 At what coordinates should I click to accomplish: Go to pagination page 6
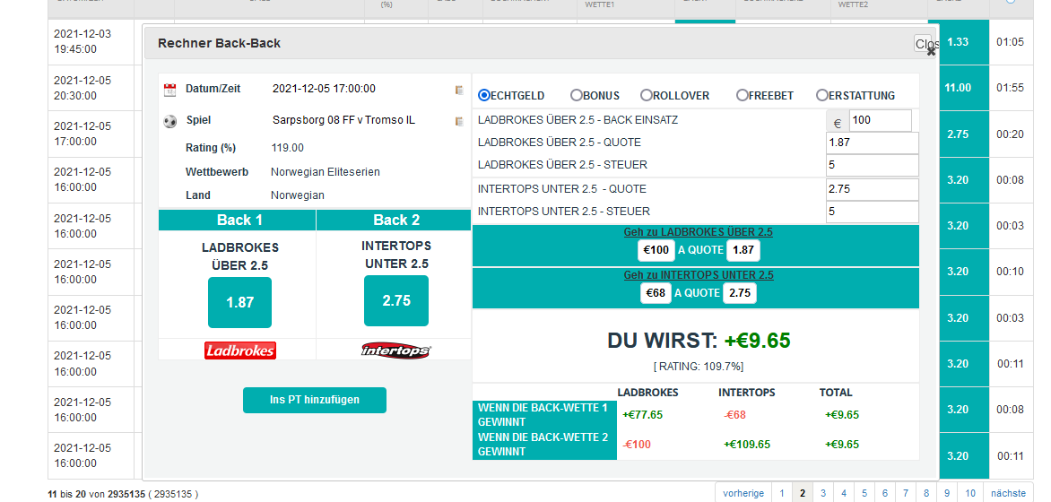(x=885, y=493)
